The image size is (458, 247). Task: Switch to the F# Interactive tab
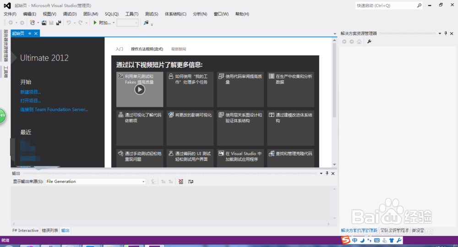[25, 231]
